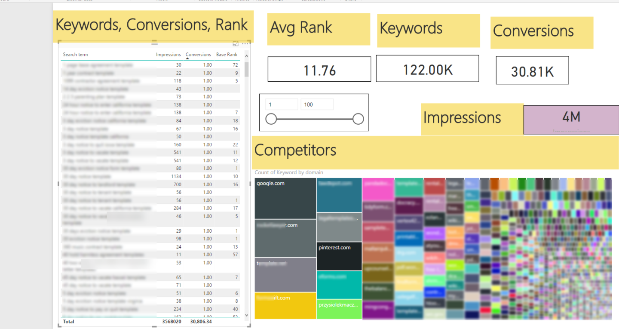Click the Search term column header
The image size is (619, 329).
point(75,55)
